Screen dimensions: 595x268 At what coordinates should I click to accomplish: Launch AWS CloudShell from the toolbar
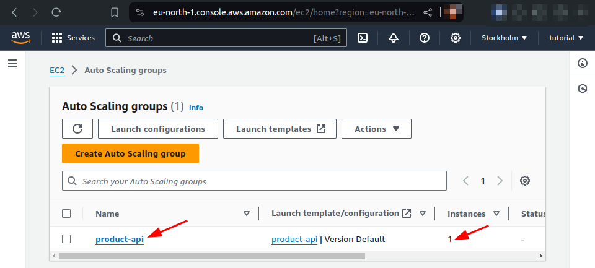tap(363, 38)
